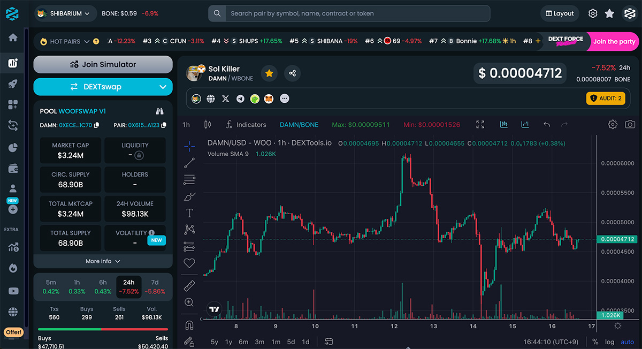Select the 24h price change tab
642x349 pixels.
(x=129, y=287)
